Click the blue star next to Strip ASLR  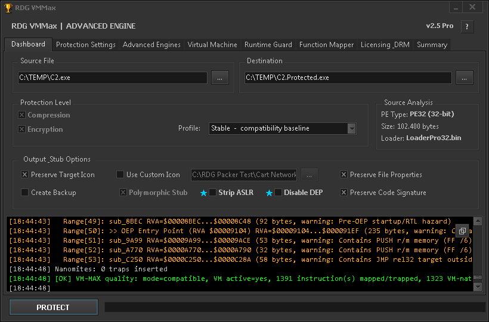coord(203,193)
